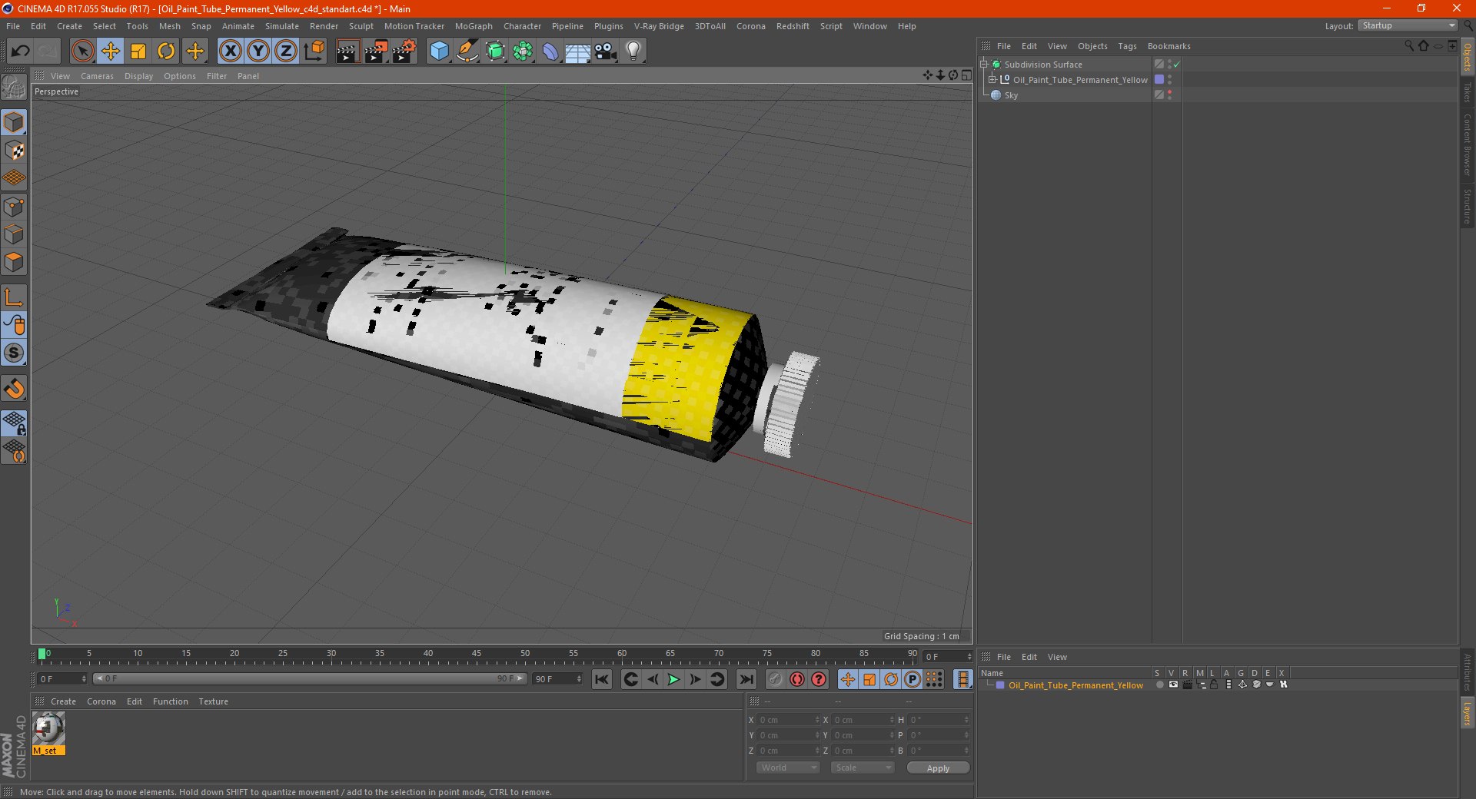Switch to Polygons mode
The width and height of the screenshot is (1476, 799).
[14, 262]
